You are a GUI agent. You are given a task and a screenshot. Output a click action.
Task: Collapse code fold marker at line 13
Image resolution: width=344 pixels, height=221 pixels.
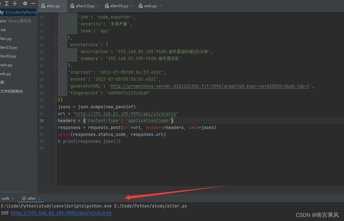pos(56,38)
